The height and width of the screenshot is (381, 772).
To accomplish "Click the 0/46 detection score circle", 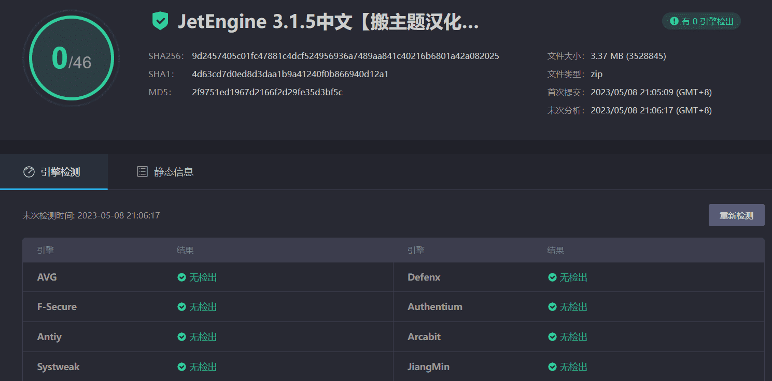I will (x=72, y=58).
